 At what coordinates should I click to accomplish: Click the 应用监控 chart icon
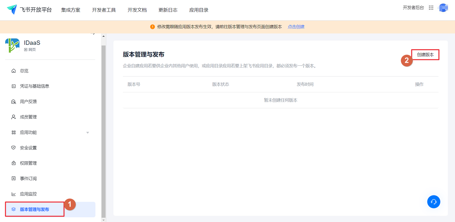13,194
